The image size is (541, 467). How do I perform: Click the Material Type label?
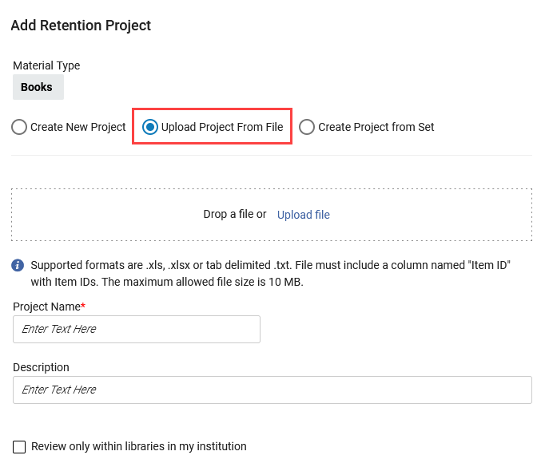(46, 65)
